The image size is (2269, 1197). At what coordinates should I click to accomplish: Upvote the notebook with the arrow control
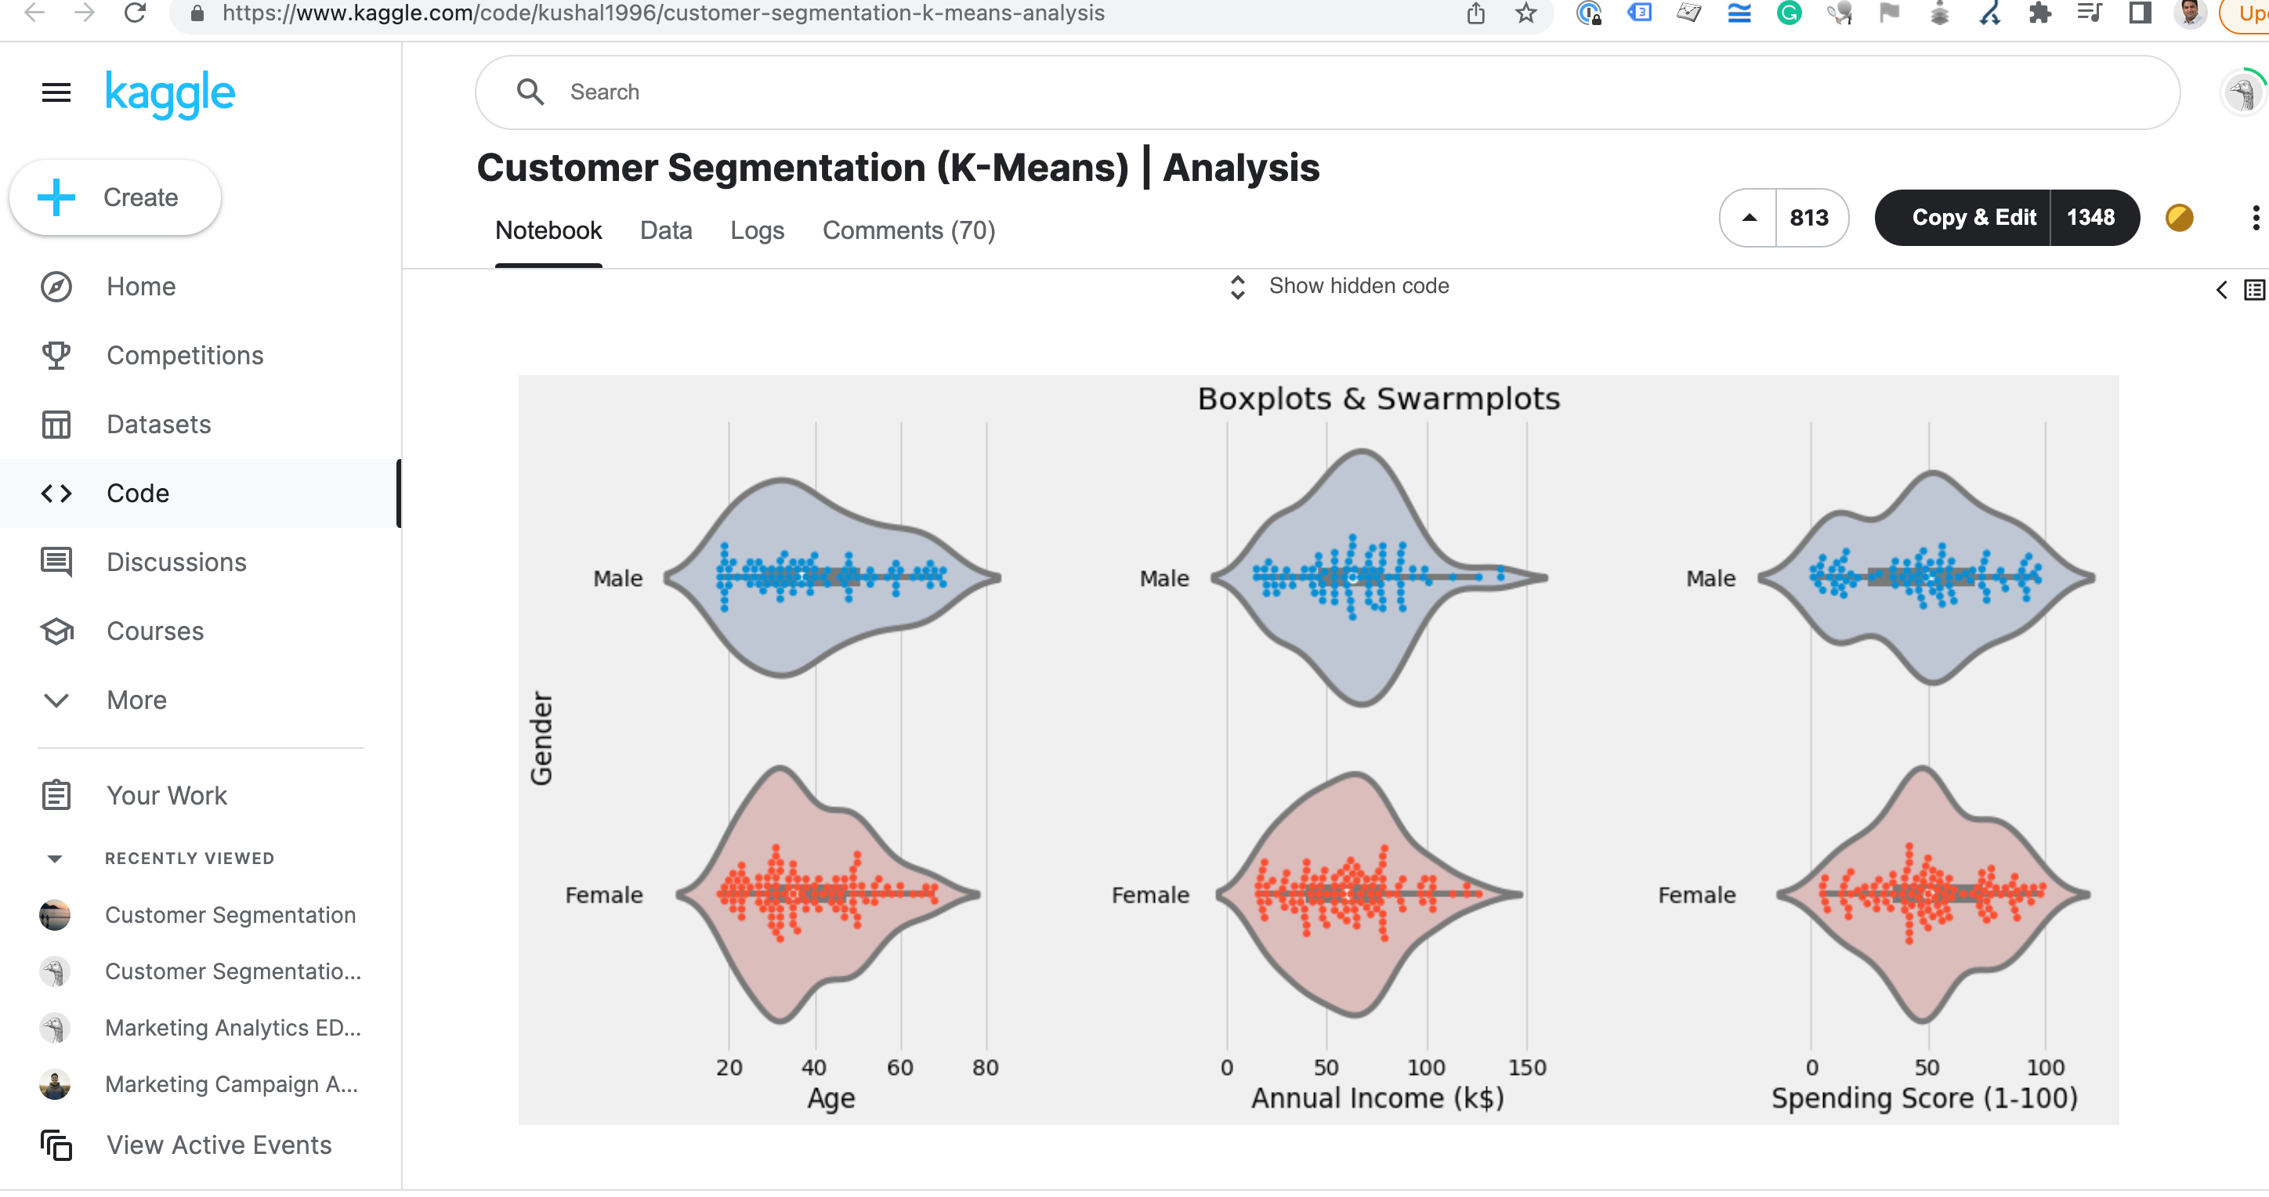(x=1749, y=218)
